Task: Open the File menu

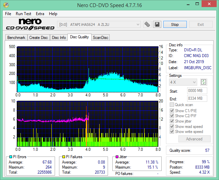Action: tap(8, 14)
